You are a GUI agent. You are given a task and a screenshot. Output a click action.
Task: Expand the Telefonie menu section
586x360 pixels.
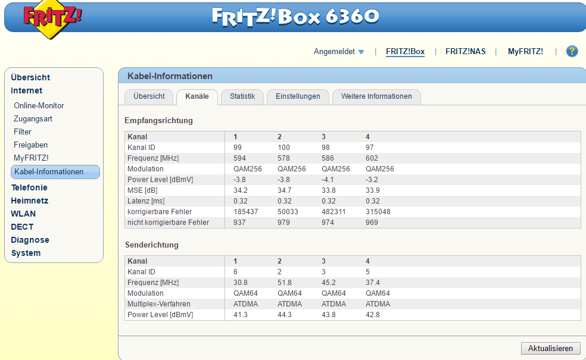pos(29,187)
